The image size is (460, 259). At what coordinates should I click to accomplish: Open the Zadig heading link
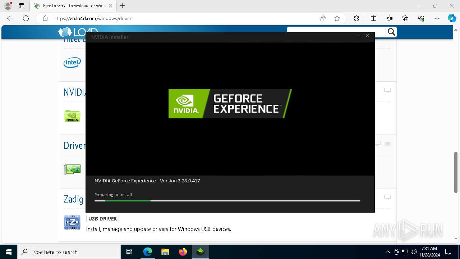(73, 199)
